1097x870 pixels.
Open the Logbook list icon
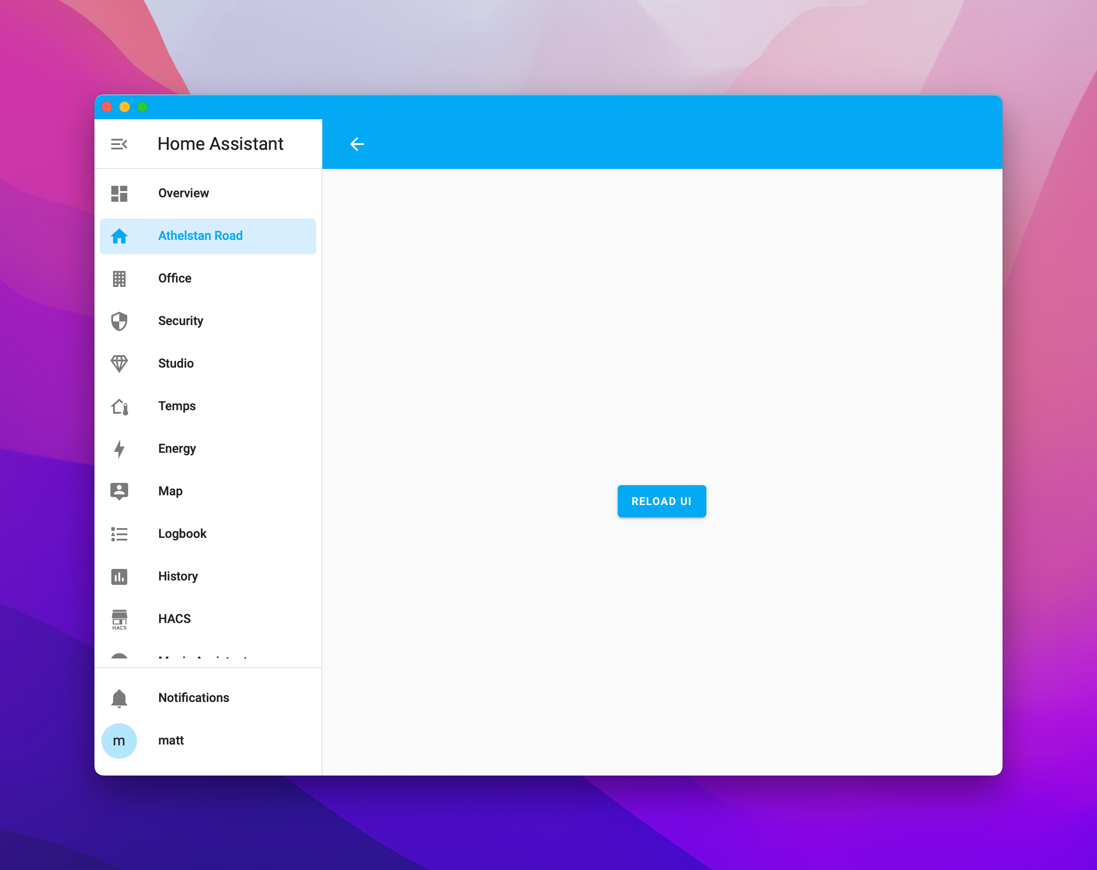pyautogui.click(x=119, y=534)
